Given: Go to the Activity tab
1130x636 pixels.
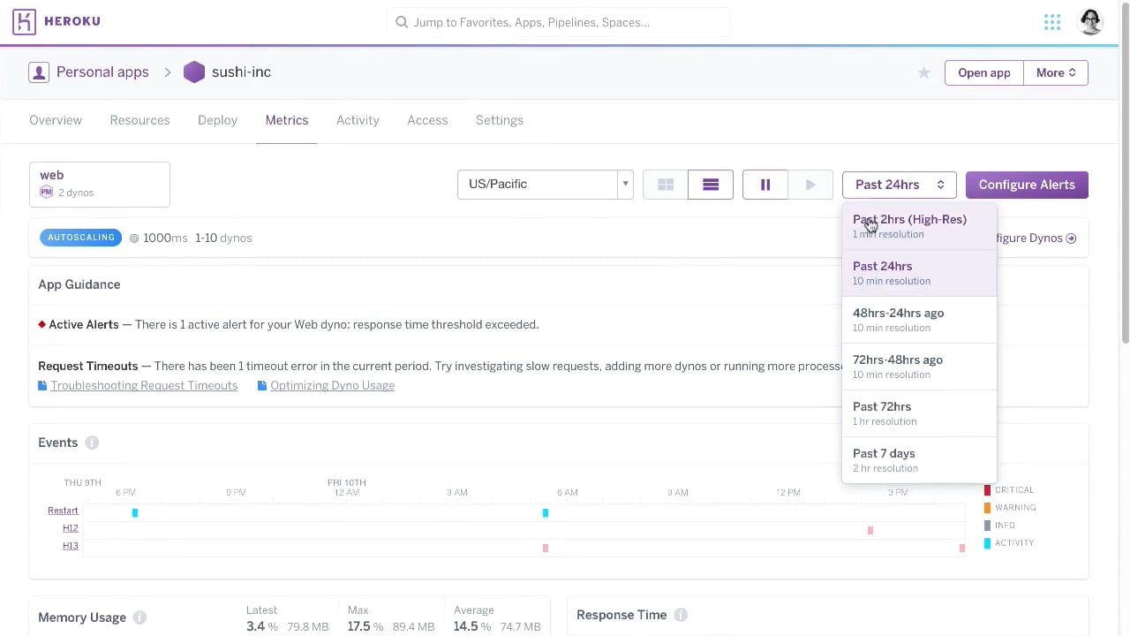Looking at the screenshot, I should coord(358,120).
